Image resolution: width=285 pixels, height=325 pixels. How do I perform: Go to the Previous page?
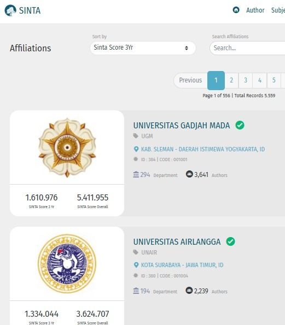(190, 80)
